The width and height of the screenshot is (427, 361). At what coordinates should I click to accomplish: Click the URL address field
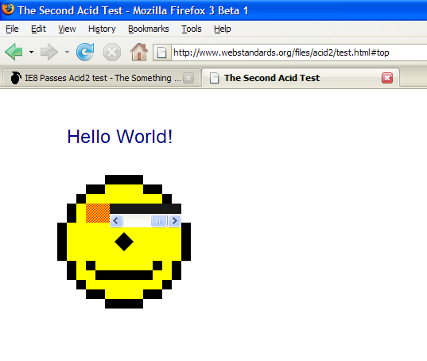[298, 52]
